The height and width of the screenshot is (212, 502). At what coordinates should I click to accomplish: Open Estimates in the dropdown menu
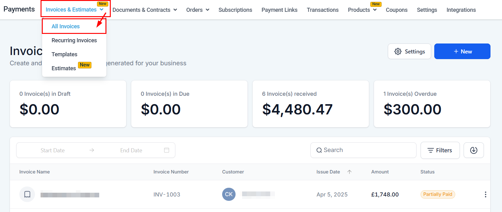(x=64, y=68)
